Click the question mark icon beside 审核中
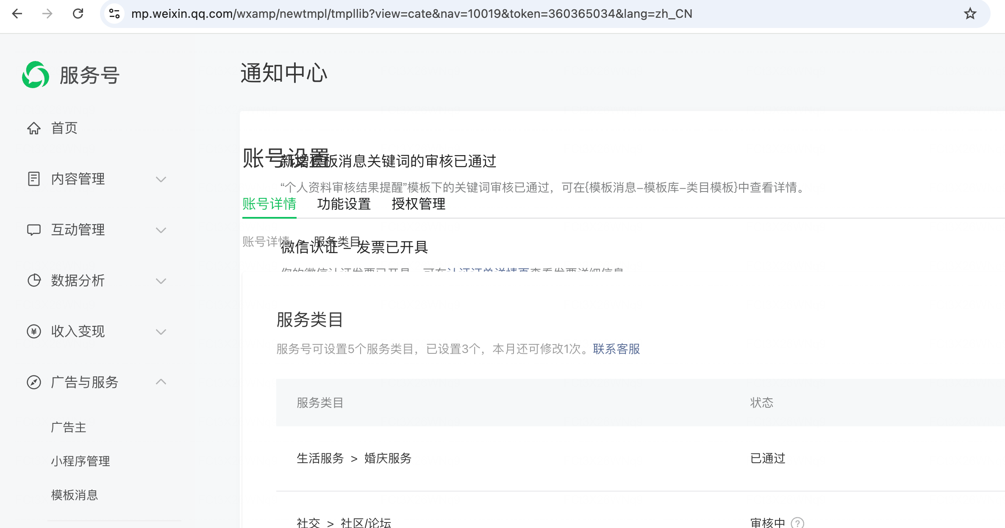Viewport: 1005px width, 528px height. [797, 522]
